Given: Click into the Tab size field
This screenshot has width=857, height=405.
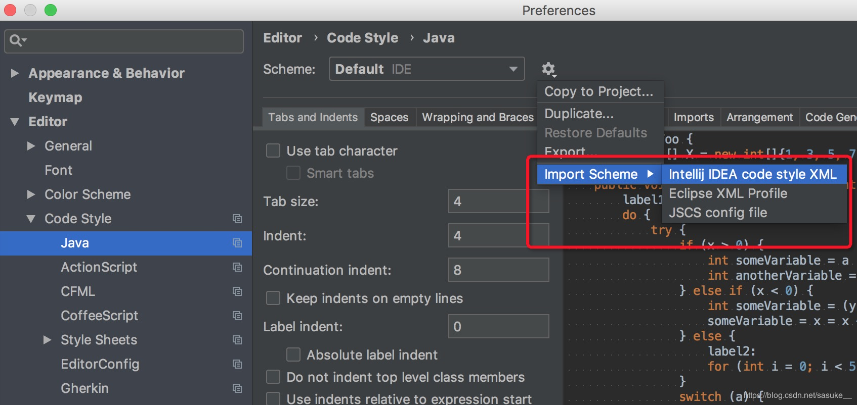Looking at the screenshot, I should (498, 201).
